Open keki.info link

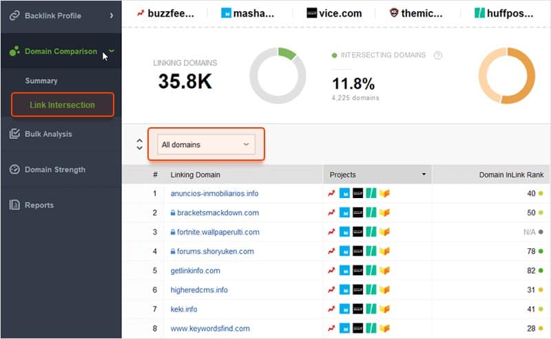click(184, 309)
